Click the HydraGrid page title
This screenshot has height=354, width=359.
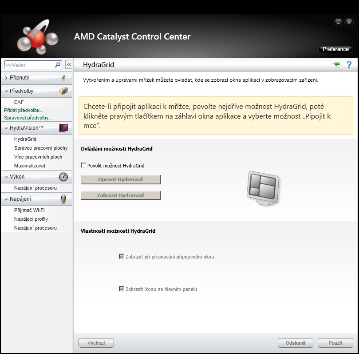99,65
